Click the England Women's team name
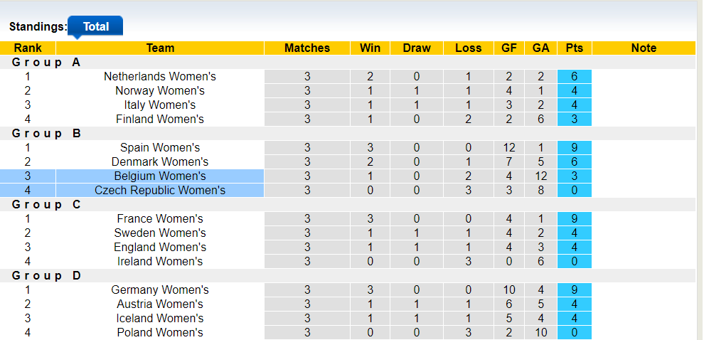 click(160, 247)
